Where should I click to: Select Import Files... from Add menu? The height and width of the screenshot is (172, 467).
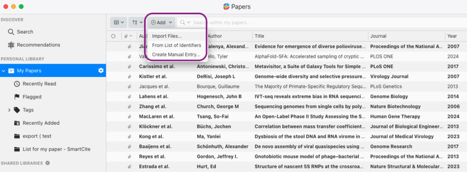(167, 36)
